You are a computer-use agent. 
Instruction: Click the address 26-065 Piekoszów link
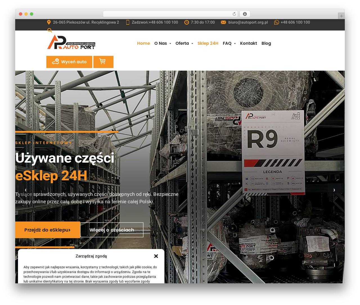pos(86,22)
